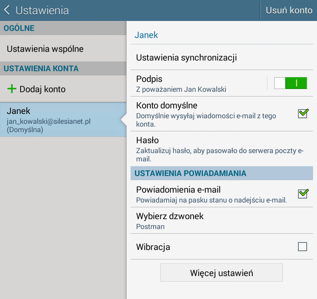Screen dimensions: 317x299
Task: Toggle the Podpis signature switch off
Action: 290,83
